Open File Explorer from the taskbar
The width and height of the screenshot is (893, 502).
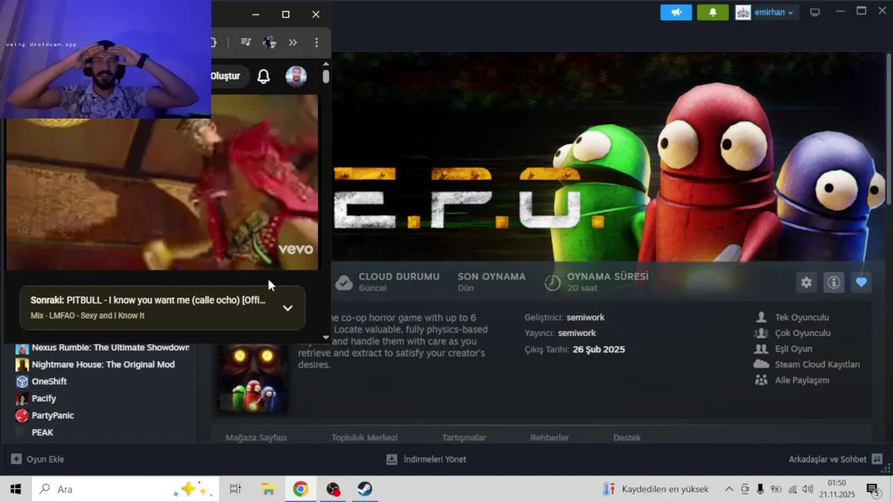coord(268,489)
